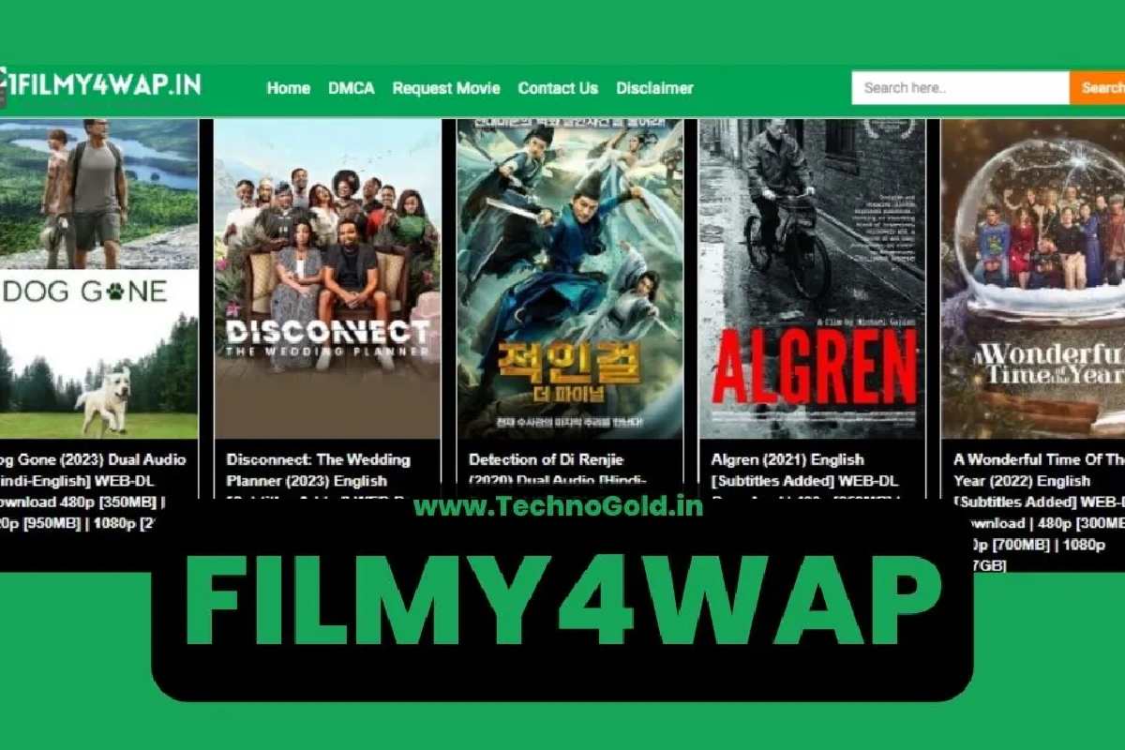Image resolution: width=1125 pixels, height=750 pixels.
Task: Open the Contact Us page
Action: (558, 88)
